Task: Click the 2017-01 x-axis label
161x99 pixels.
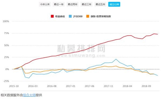Action: [x=71, y=86]
